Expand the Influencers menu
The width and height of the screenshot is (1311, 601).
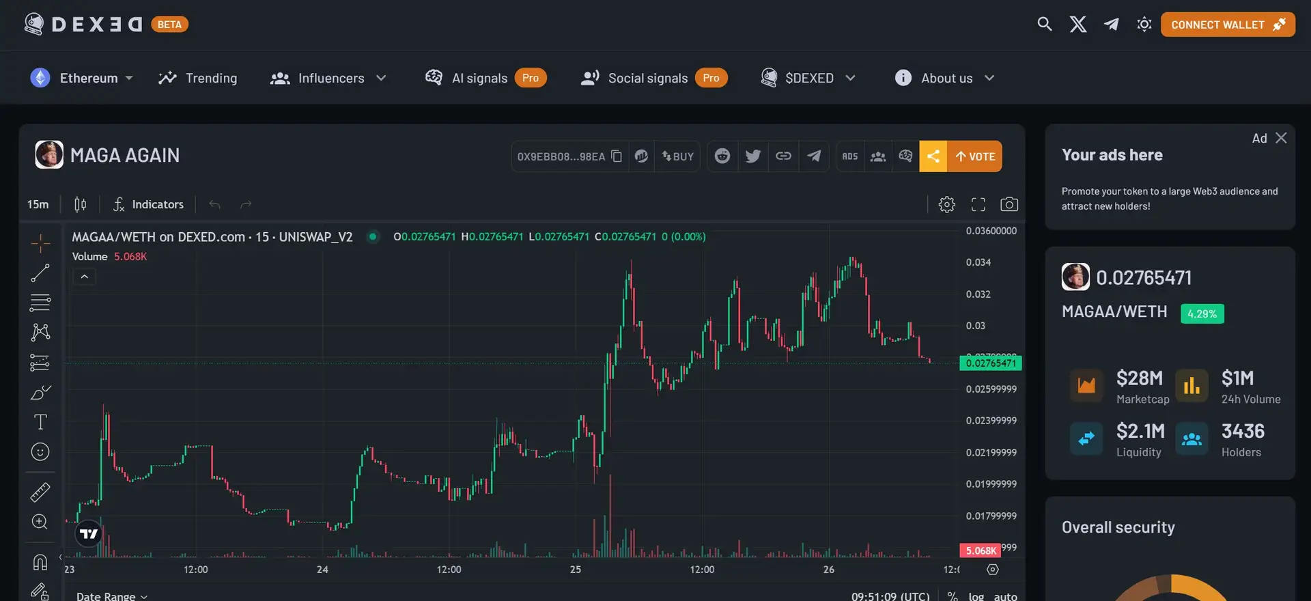[328, 78]
